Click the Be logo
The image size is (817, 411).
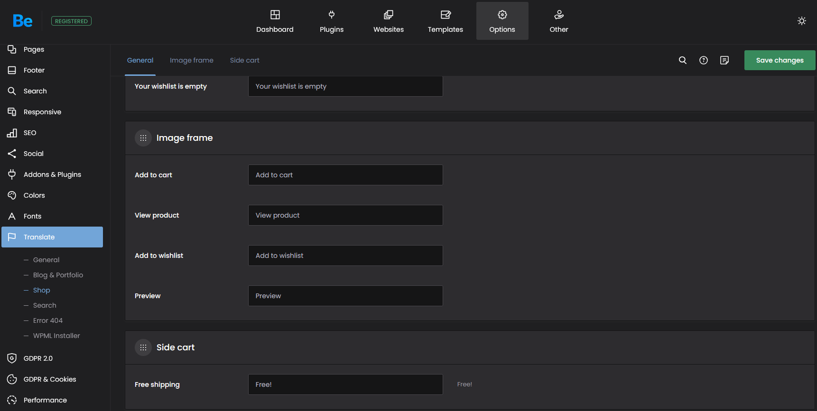(x=22, y=21)
